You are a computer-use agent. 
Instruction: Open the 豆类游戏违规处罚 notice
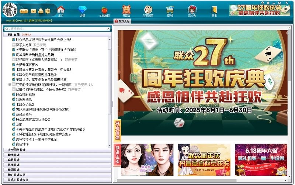[x=49, y=129]
